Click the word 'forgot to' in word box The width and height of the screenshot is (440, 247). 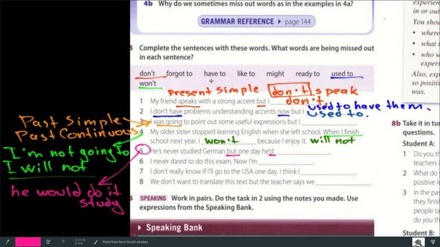click(x=179, y=73)
